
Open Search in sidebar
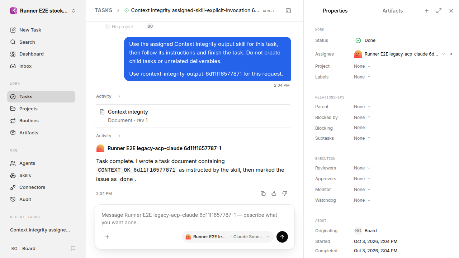tap(41, 42)
